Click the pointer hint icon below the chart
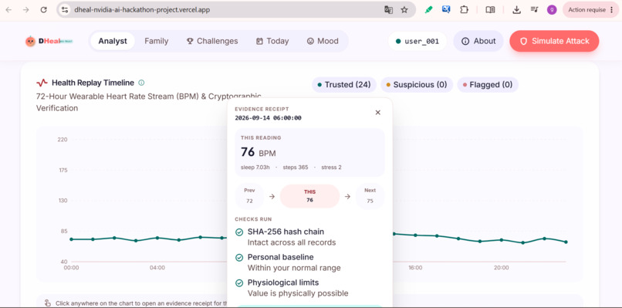The width and height of the screenshot is (622, 308). (x=48, y=303)
